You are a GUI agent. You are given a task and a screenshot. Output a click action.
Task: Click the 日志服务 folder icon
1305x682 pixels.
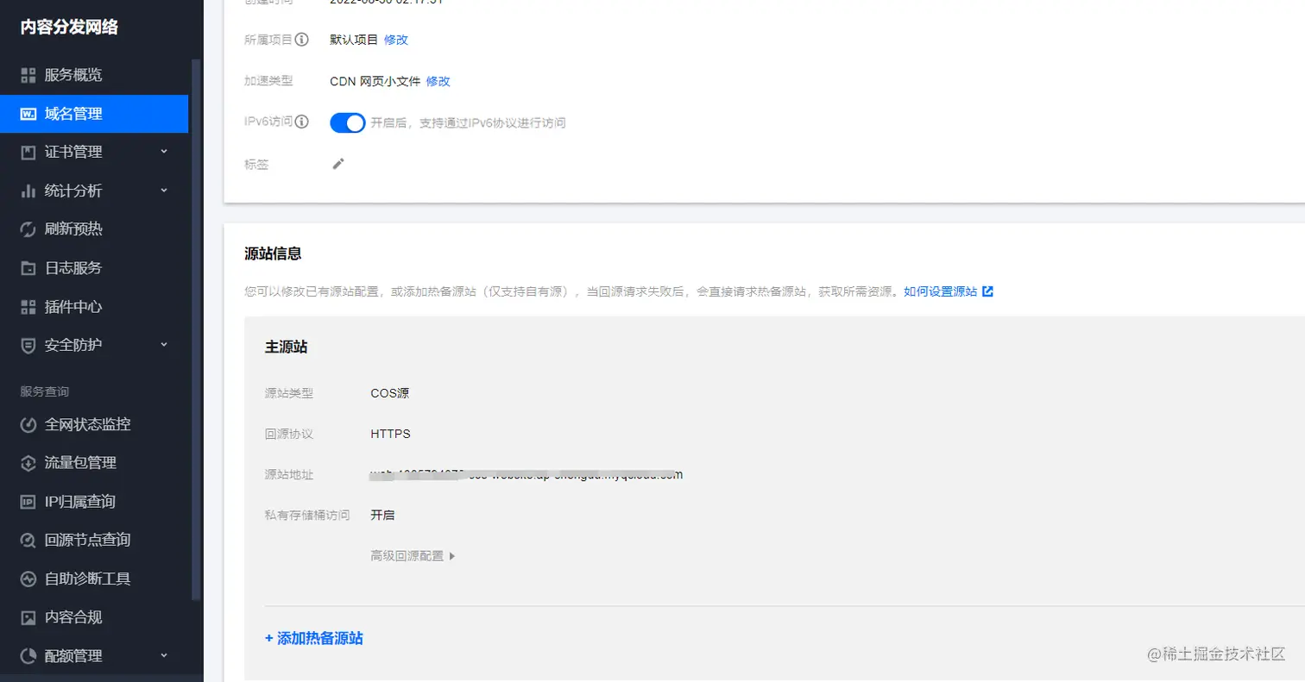[x=28, y=268]
